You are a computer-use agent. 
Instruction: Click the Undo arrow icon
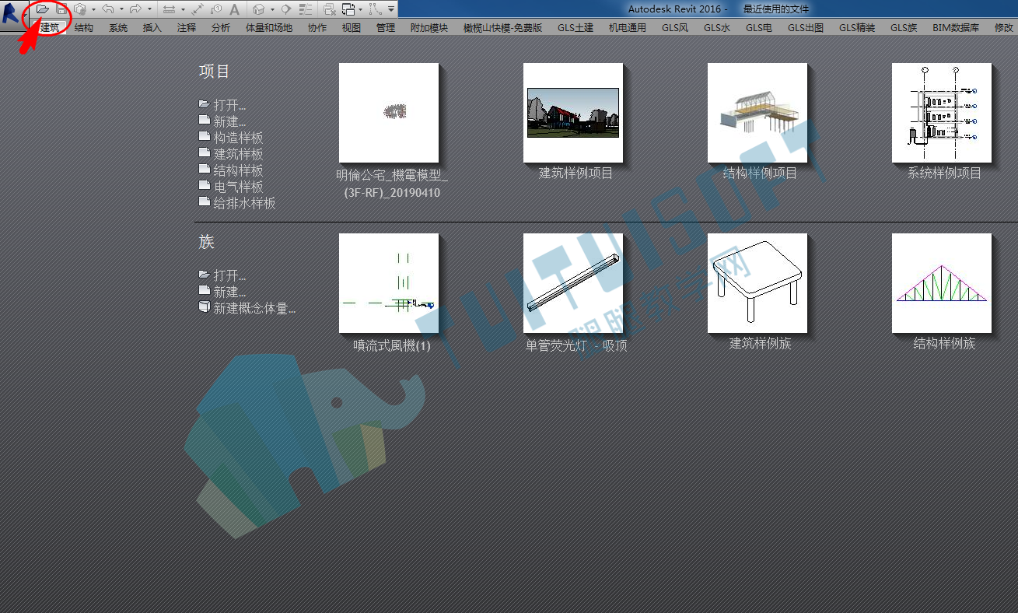click(x=108, y=9)
